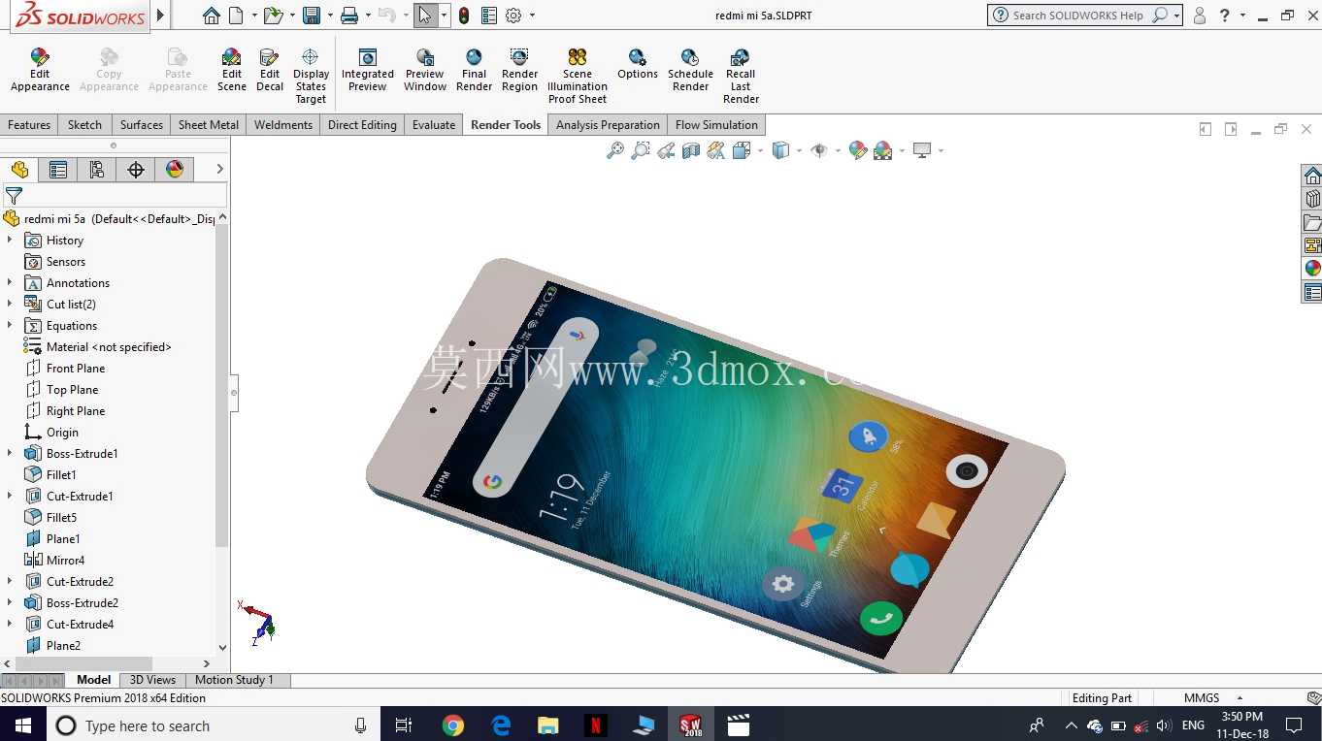Open Chrome from the taskbar

point(453,725)
